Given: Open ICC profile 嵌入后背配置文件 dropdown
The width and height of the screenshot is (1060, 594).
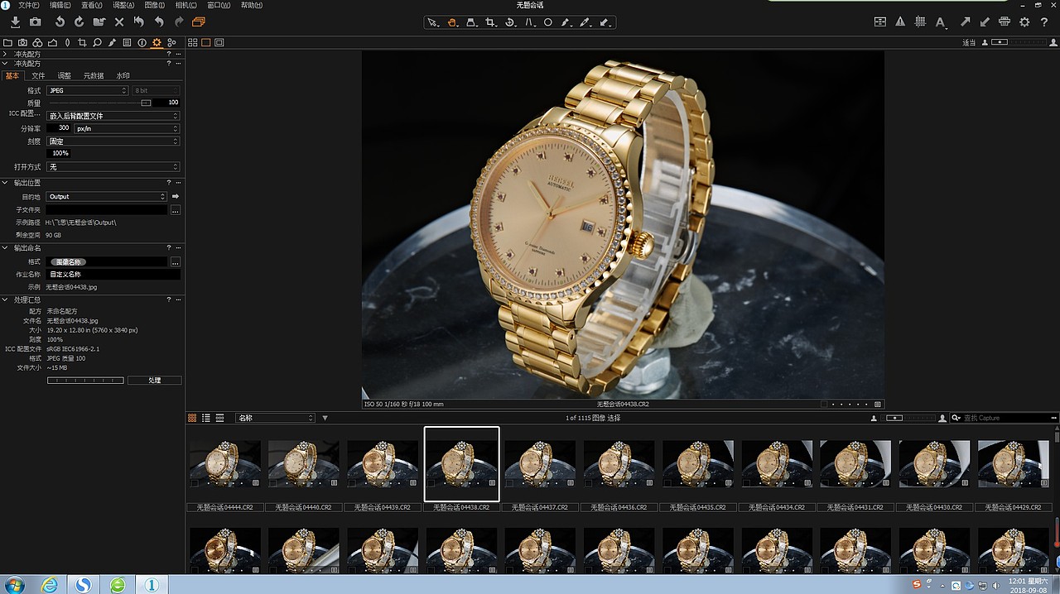Looking at the screenshot, I should point(113,116).
